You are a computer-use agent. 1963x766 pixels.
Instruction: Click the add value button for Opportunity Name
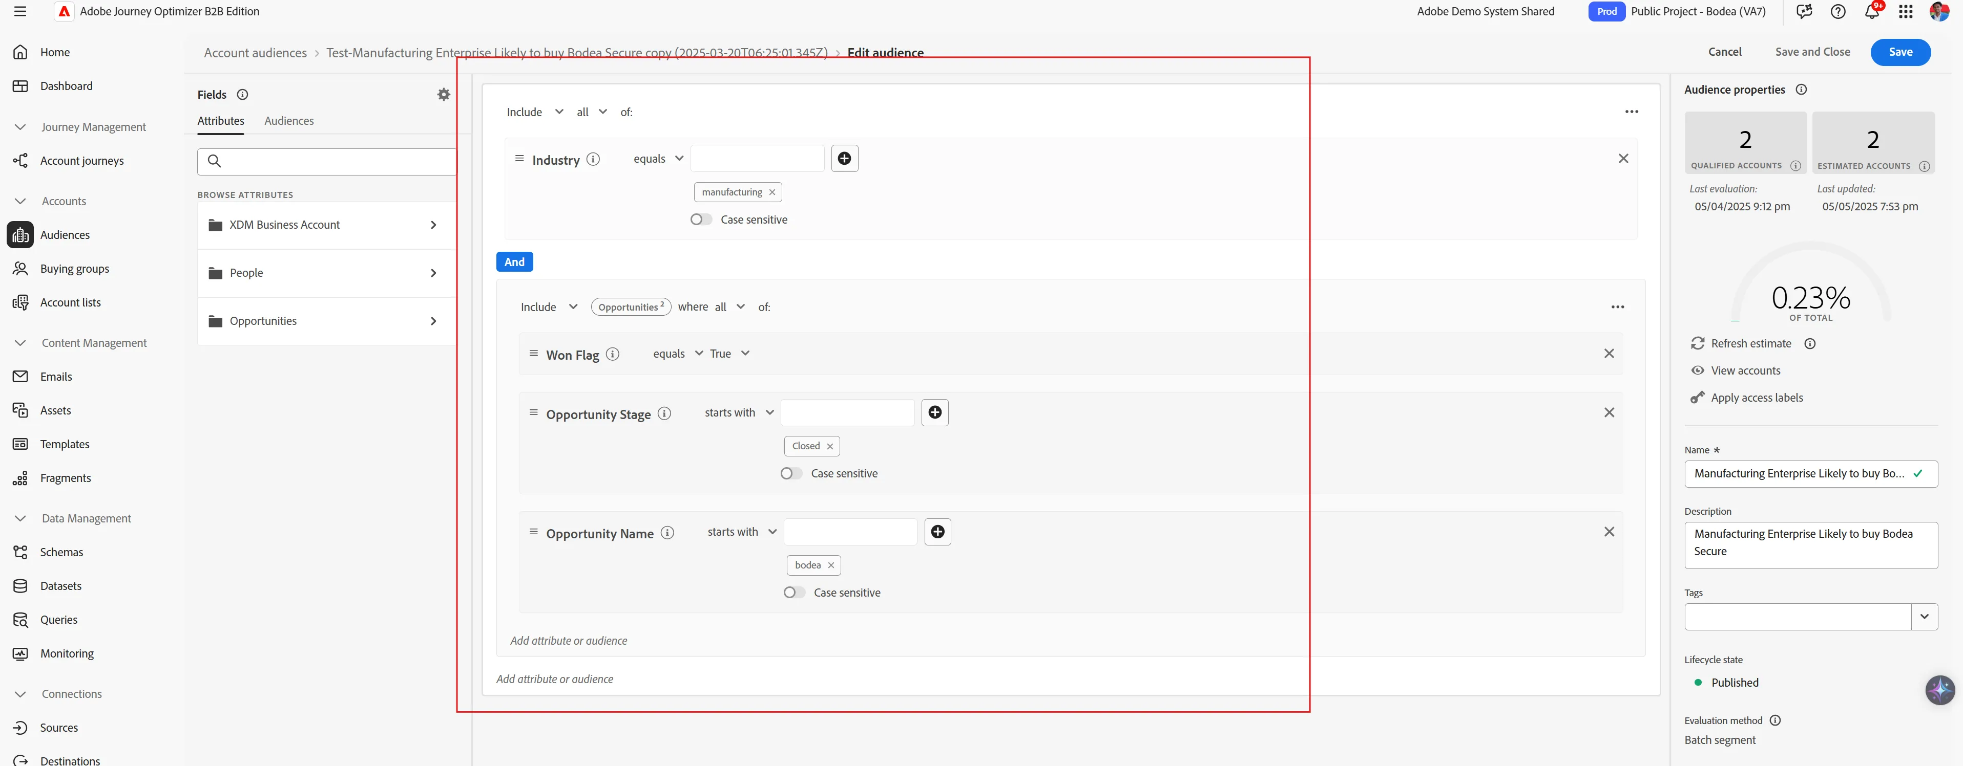coord(938,532)
